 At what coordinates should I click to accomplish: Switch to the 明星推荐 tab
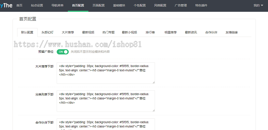pyautogui.click(x=171, y=32)
